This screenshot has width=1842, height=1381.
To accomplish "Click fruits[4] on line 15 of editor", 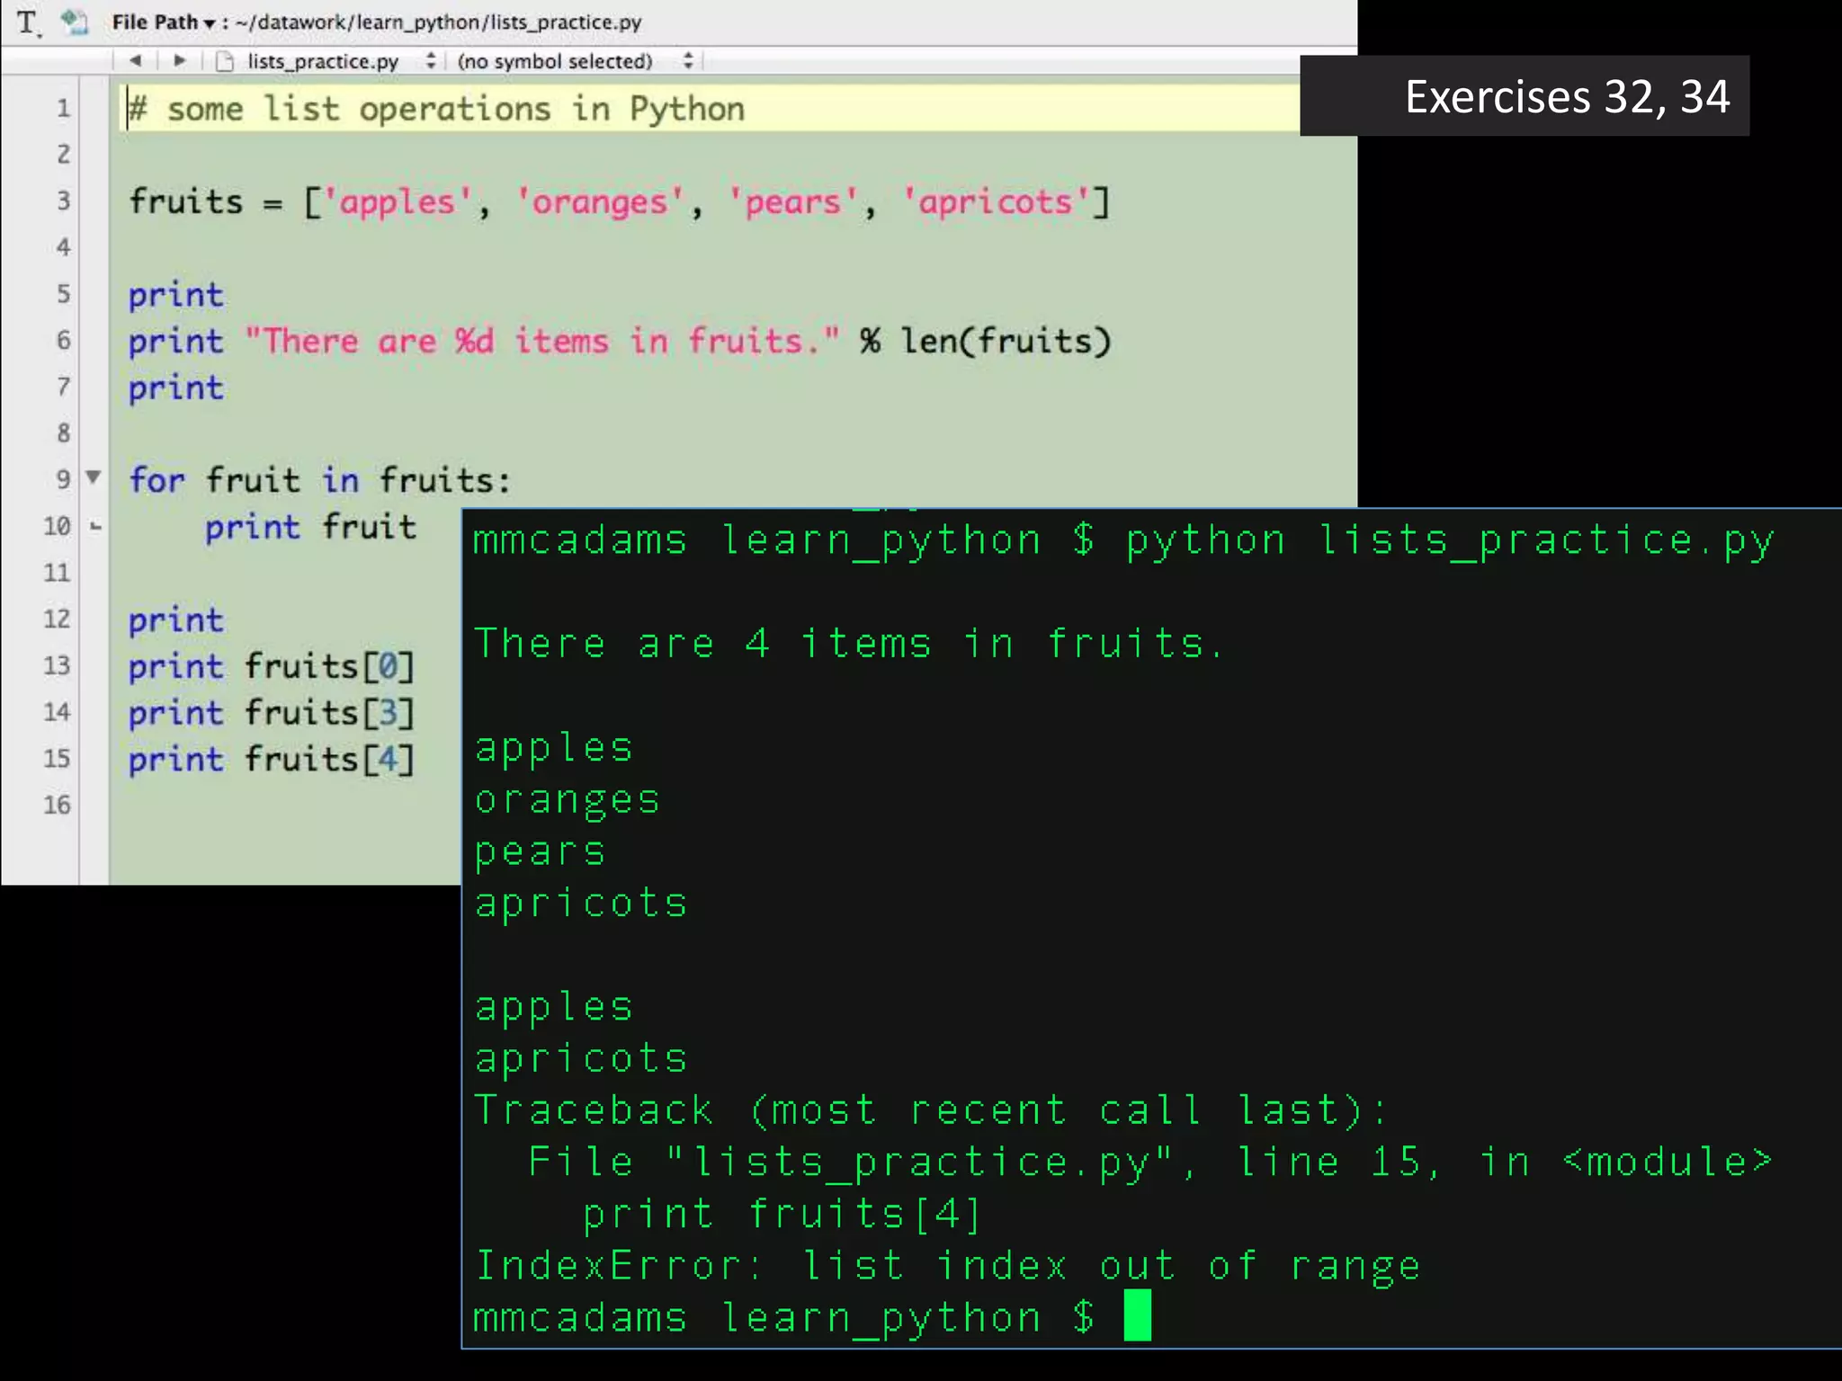I will (328, 760).
